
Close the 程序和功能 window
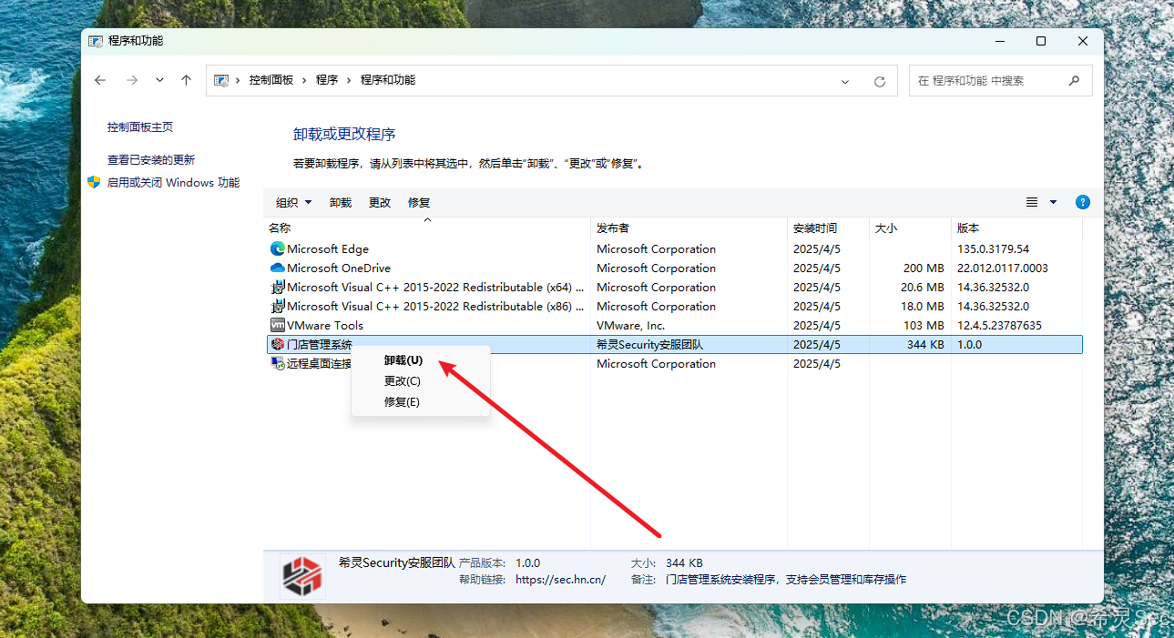click(x=1083, y=41)
